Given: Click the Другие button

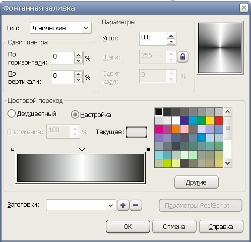Looking at the screenshot, I should tap(197, 183).
